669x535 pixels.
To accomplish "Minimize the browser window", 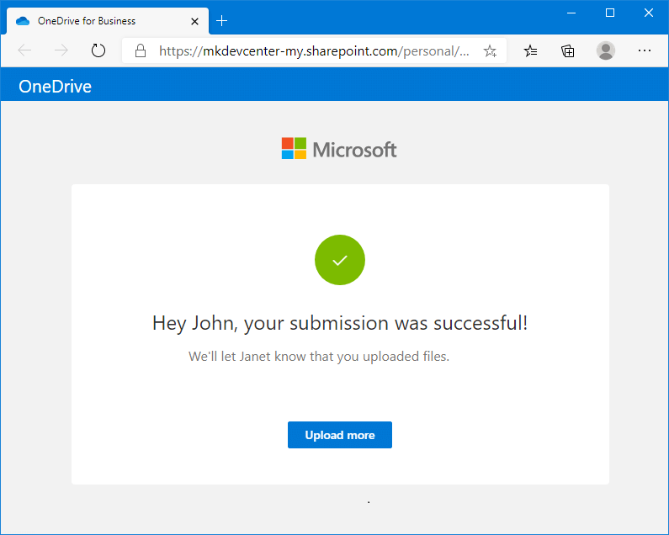I will click(571, 13).
